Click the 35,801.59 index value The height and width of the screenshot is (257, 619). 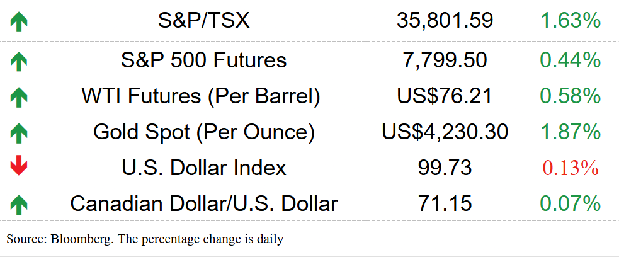coord(445,21)
